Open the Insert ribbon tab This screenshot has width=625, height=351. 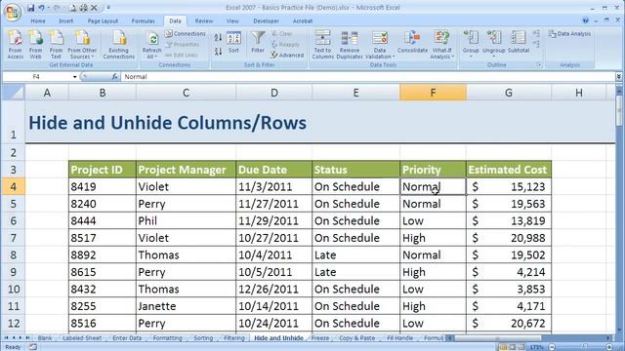pyautogui.click(x=65, y=21)
